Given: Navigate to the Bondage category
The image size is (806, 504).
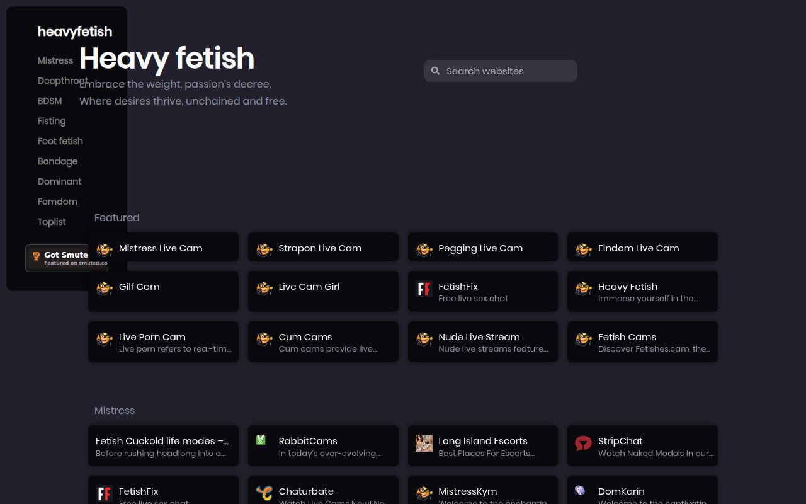Looking at the screenshot, I should (x=57, y=161).
